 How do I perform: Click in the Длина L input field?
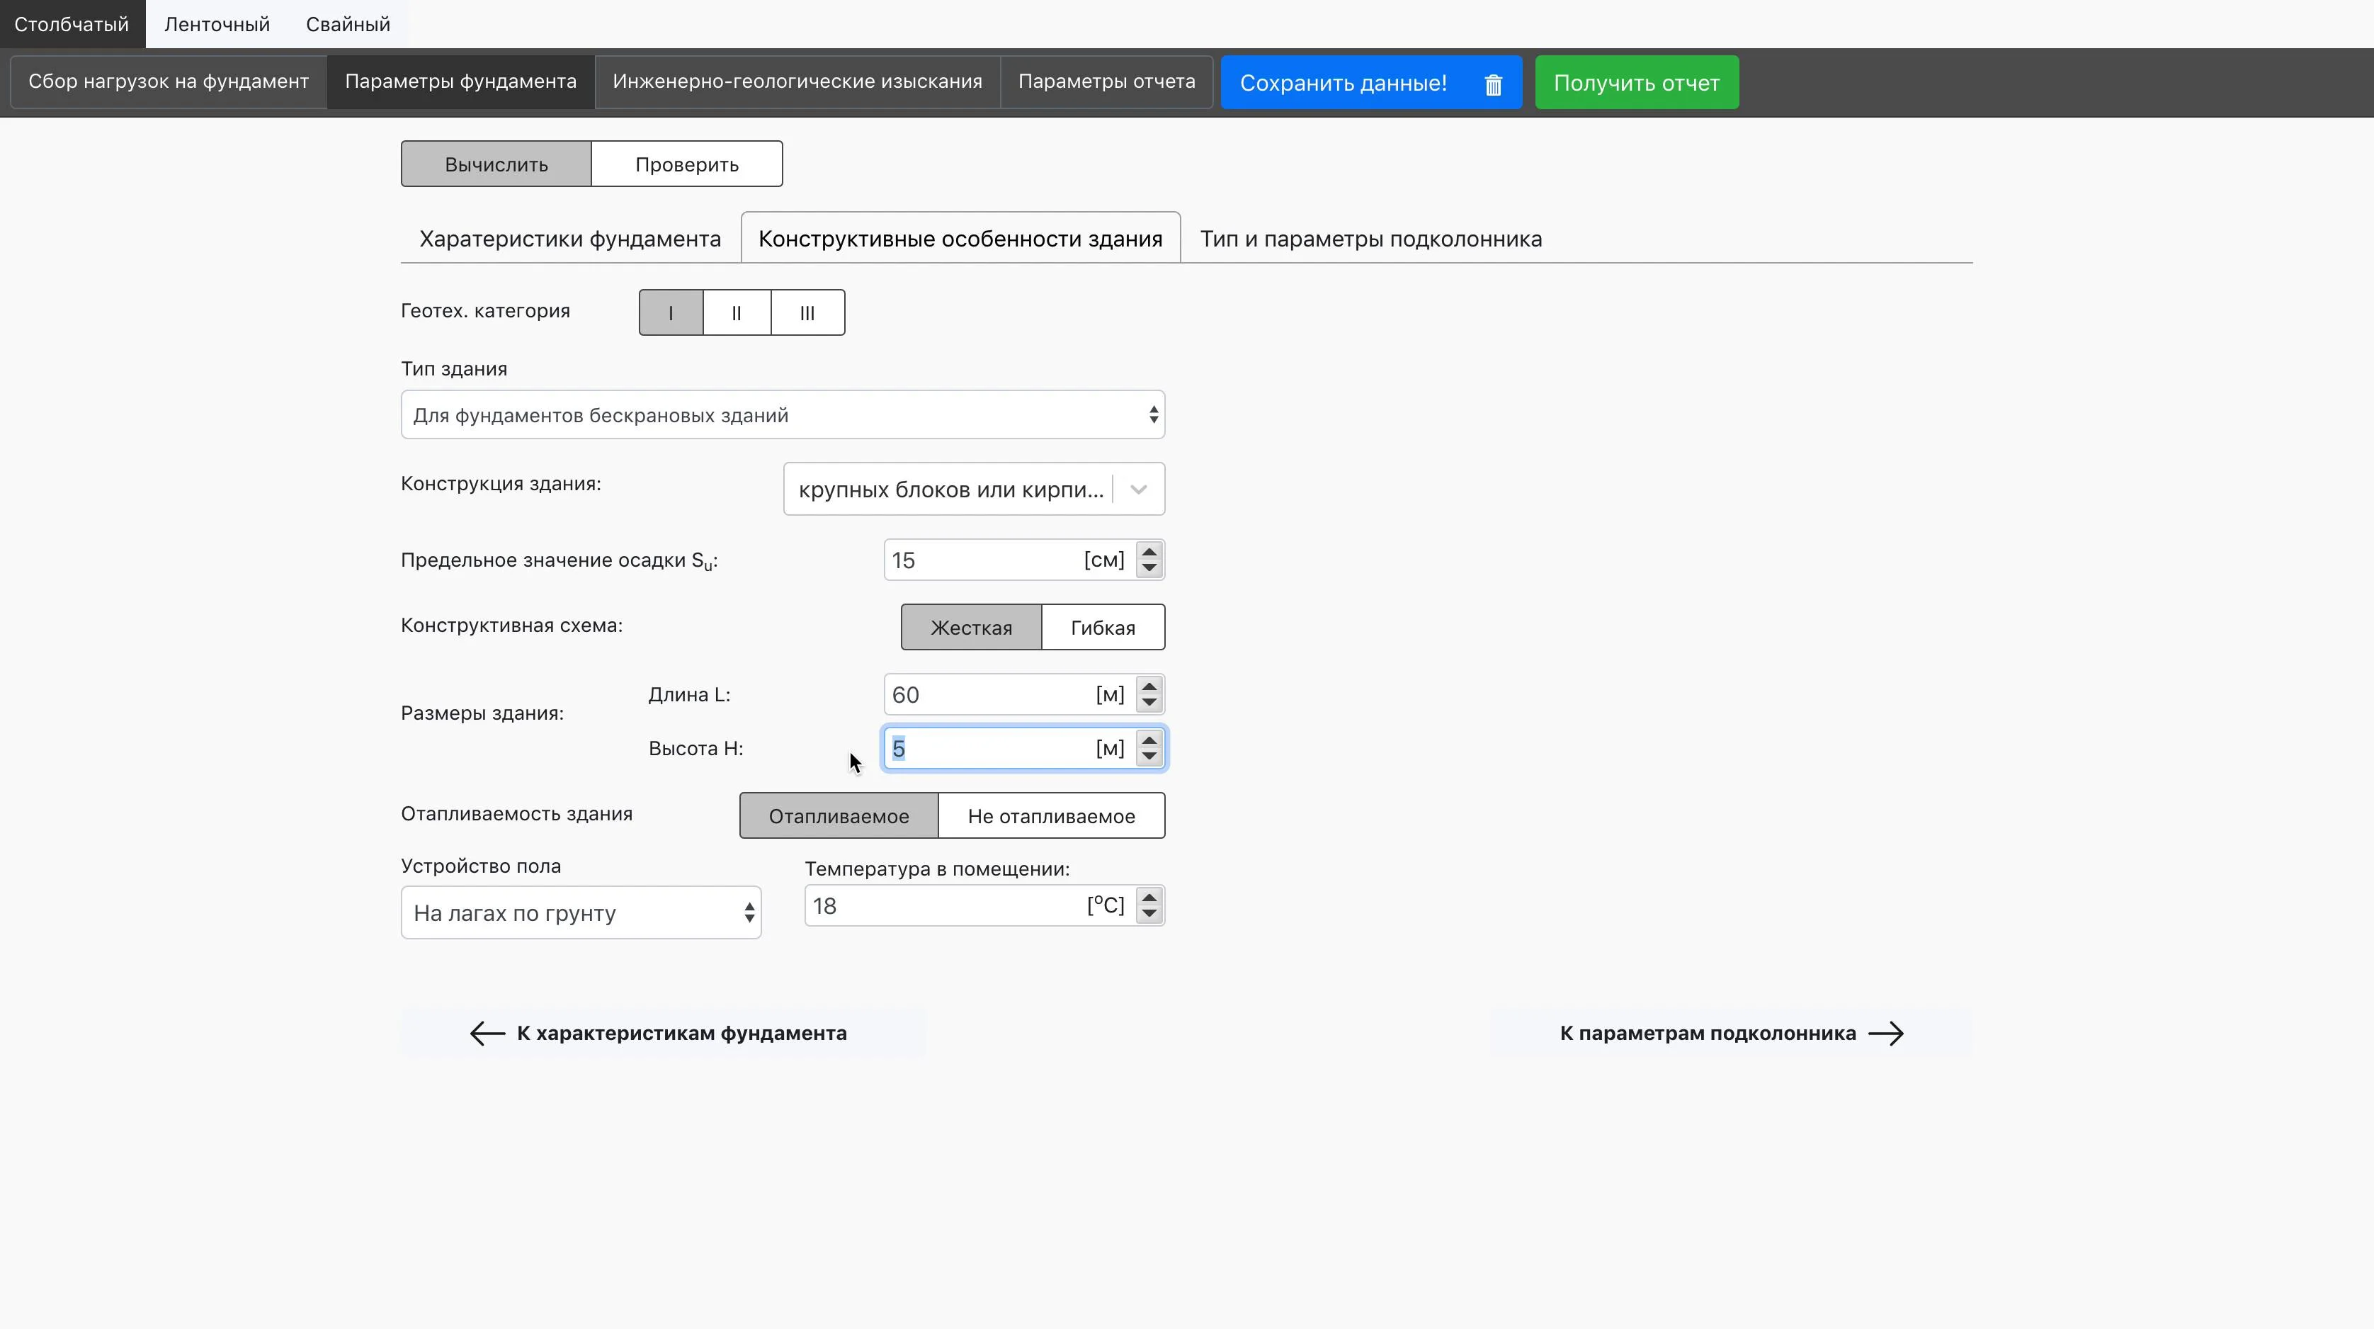(986, 695)
